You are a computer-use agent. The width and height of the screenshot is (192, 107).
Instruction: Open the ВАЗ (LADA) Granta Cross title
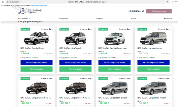point(32,48)
